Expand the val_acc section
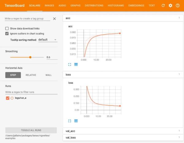184x143 pixels. 123,131
